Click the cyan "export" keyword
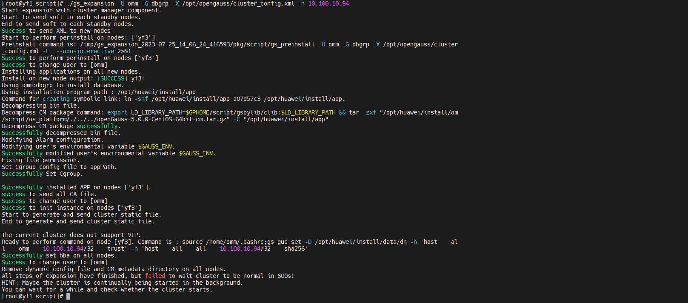 pyautogui.click(x=117, y=112)
